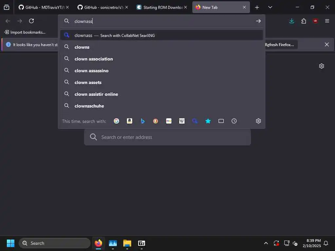
Task: Dismiss the Refresh Firefox notification bar
Action: [327, 44]
